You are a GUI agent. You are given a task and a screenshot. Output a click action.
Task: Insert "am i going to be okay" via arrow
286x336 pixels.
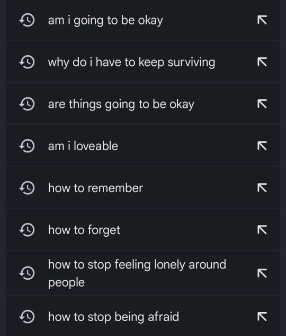coord(262,20)
